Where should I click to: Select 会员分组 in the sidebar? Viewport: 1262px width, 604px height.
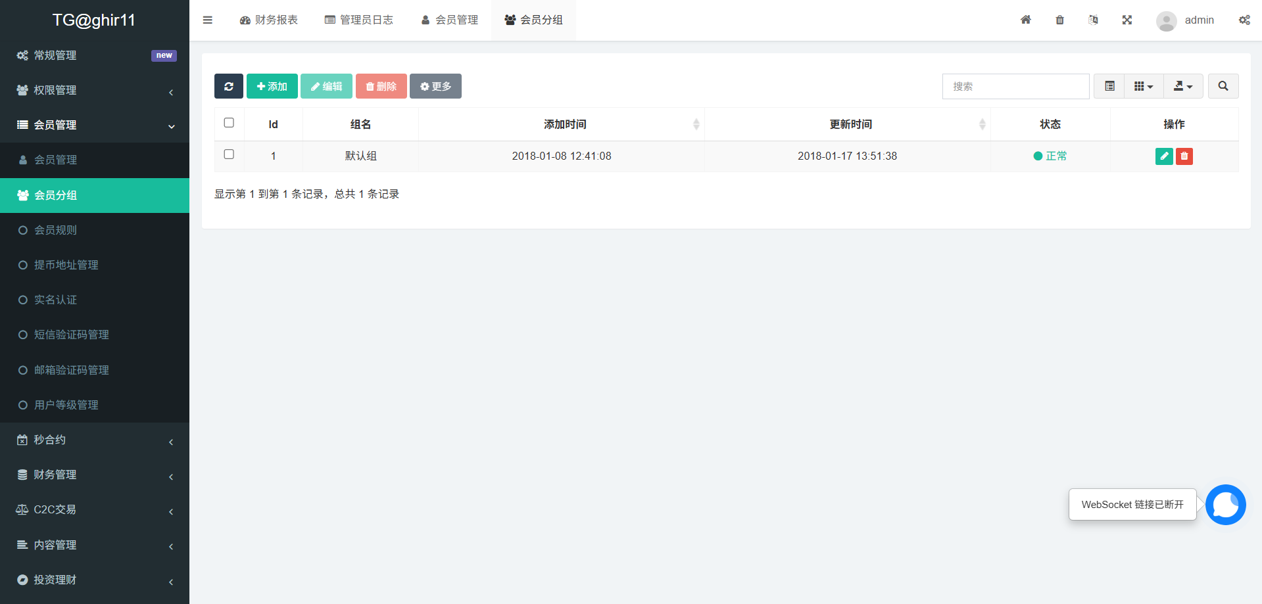[x=95, y=195]
